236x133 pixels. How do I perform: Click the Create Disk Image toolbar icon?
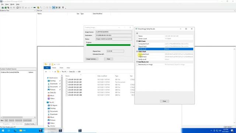pos(17,7)
